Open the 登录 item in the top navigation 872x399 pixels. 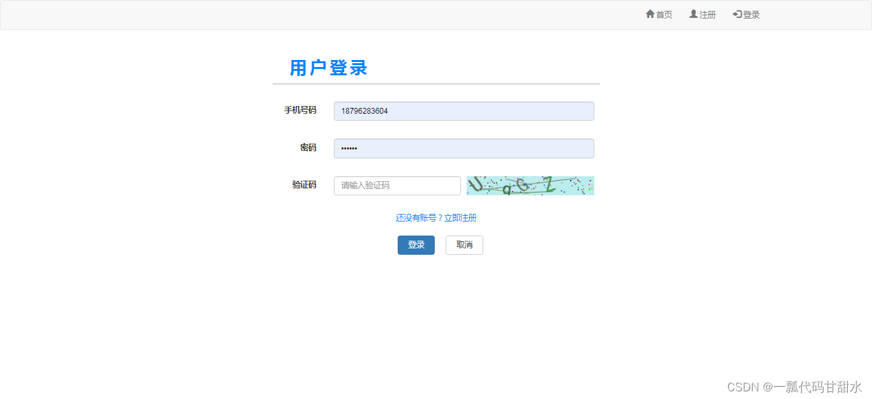749,14
